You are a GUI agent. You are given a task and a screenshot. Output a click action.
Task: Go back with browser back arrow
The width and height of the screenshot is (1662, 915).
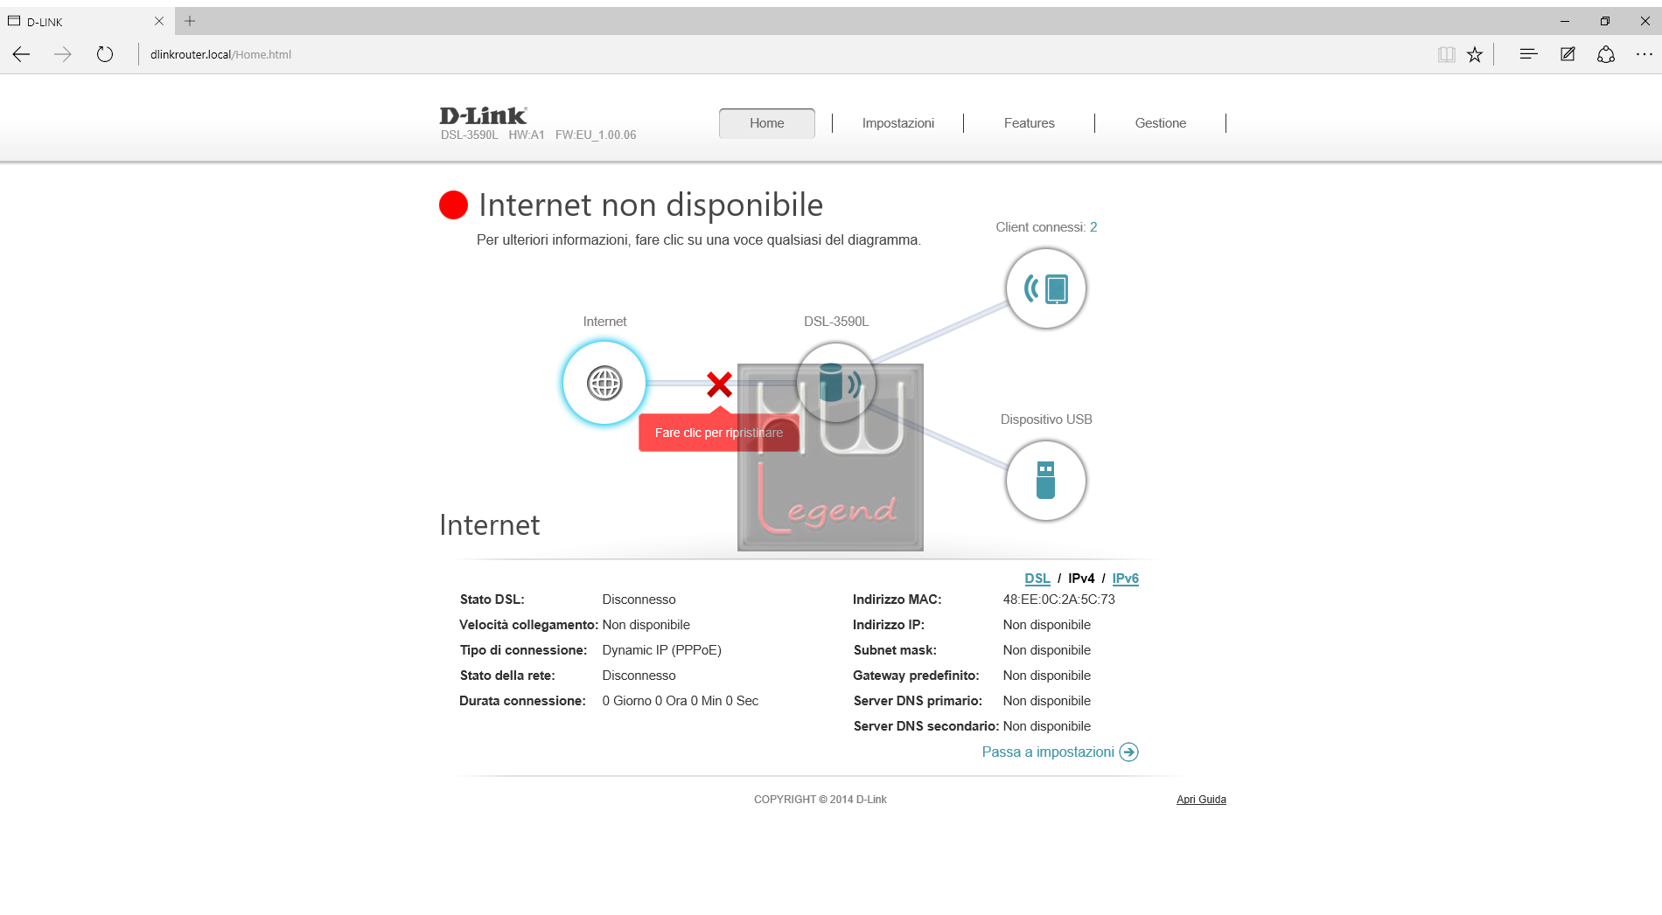click(22, 54)
